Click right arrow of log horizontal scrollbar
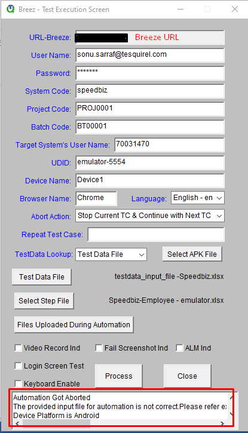The image size is (248, 433). 222,423
